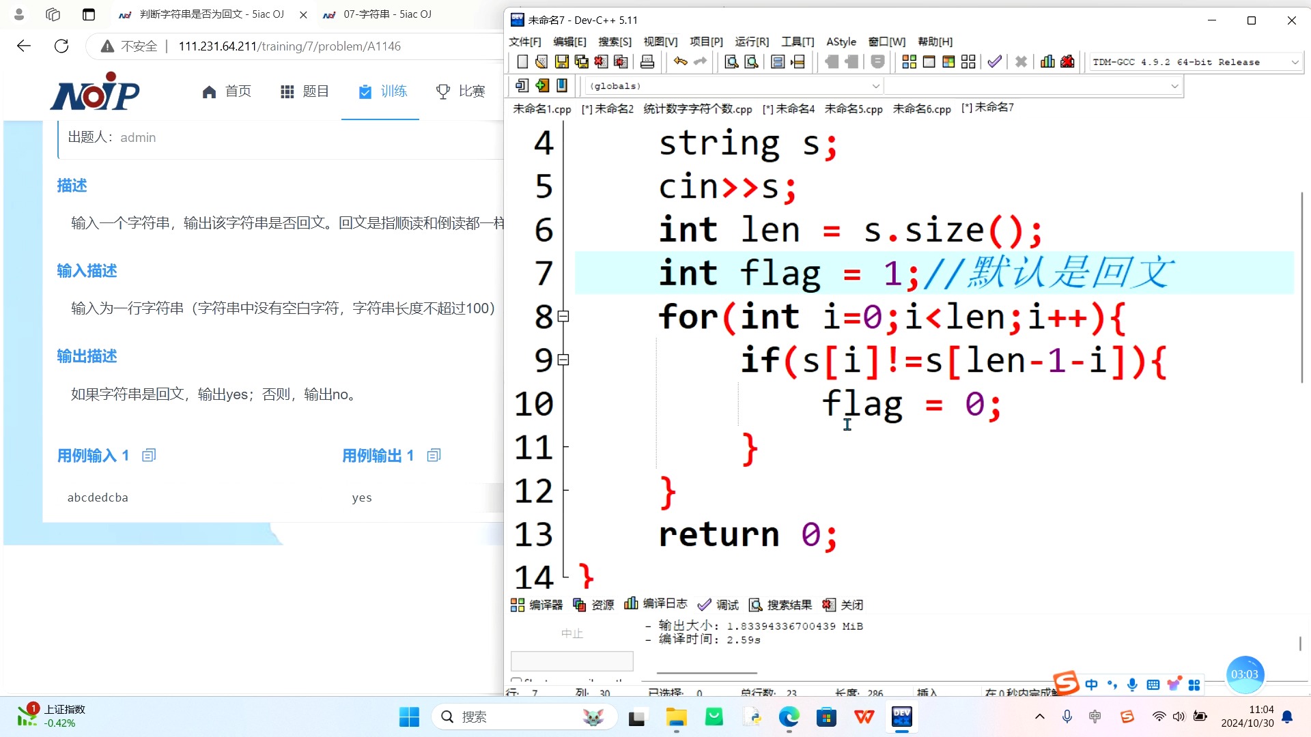
Task: Click the 题目 navigation link
Action: pos(305,91)
